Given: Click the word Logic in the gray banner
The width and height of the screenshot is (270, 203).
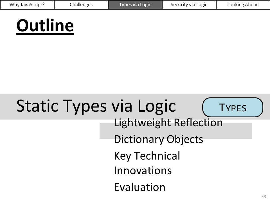Looking at the screenshot, I should coord(157,106).
